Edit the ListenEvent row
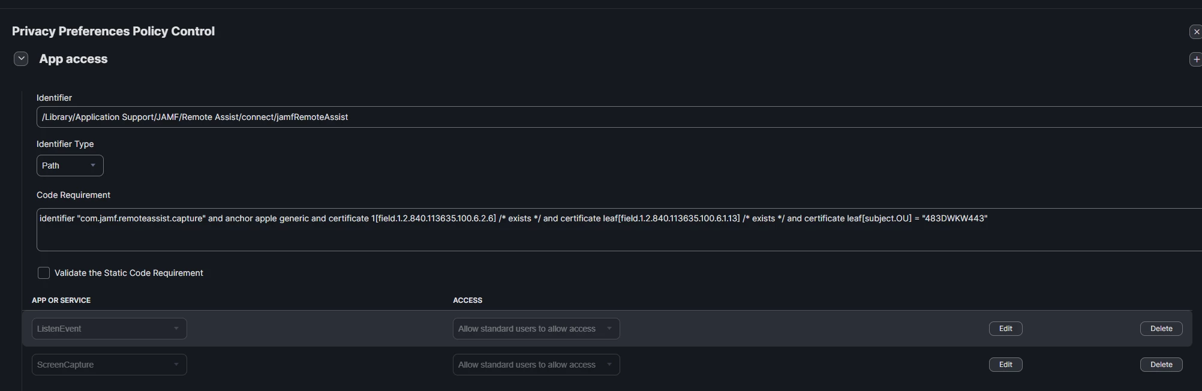Screen dimensions: 1202x391 (x=1006, y=329)
